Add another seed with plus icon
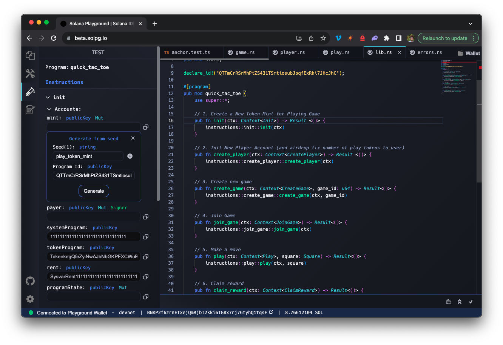 tap(130, 156)
